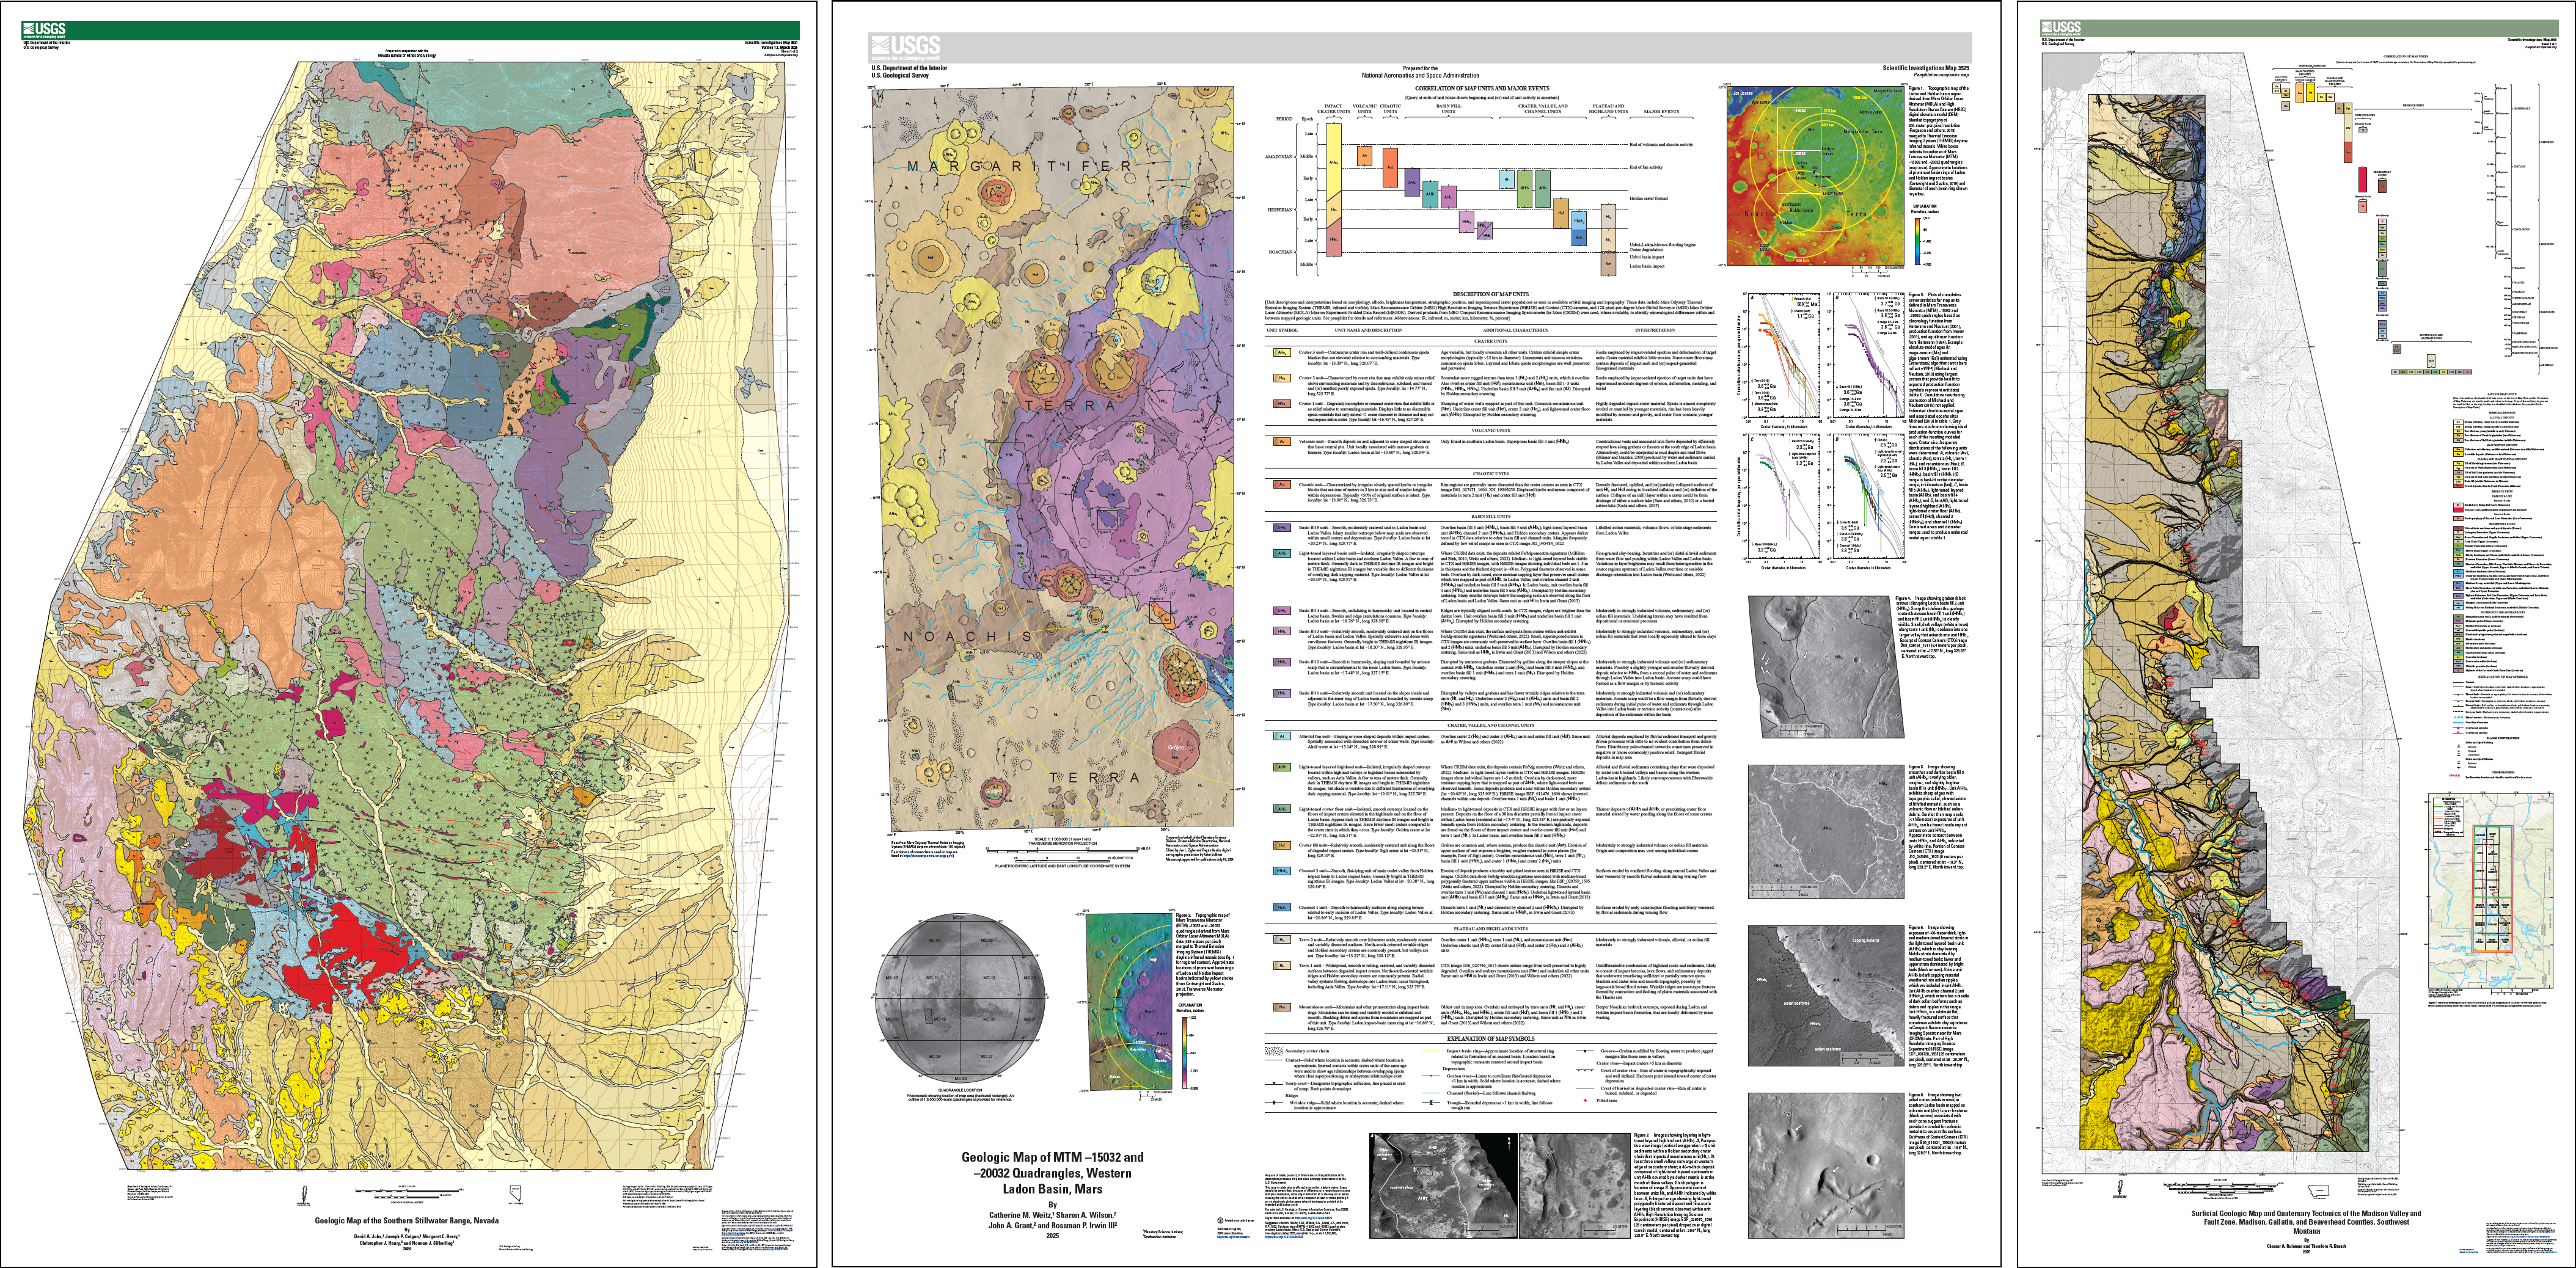
Task: Click Figure 7 image B enlarged view
Action: pos(1575,1186)
